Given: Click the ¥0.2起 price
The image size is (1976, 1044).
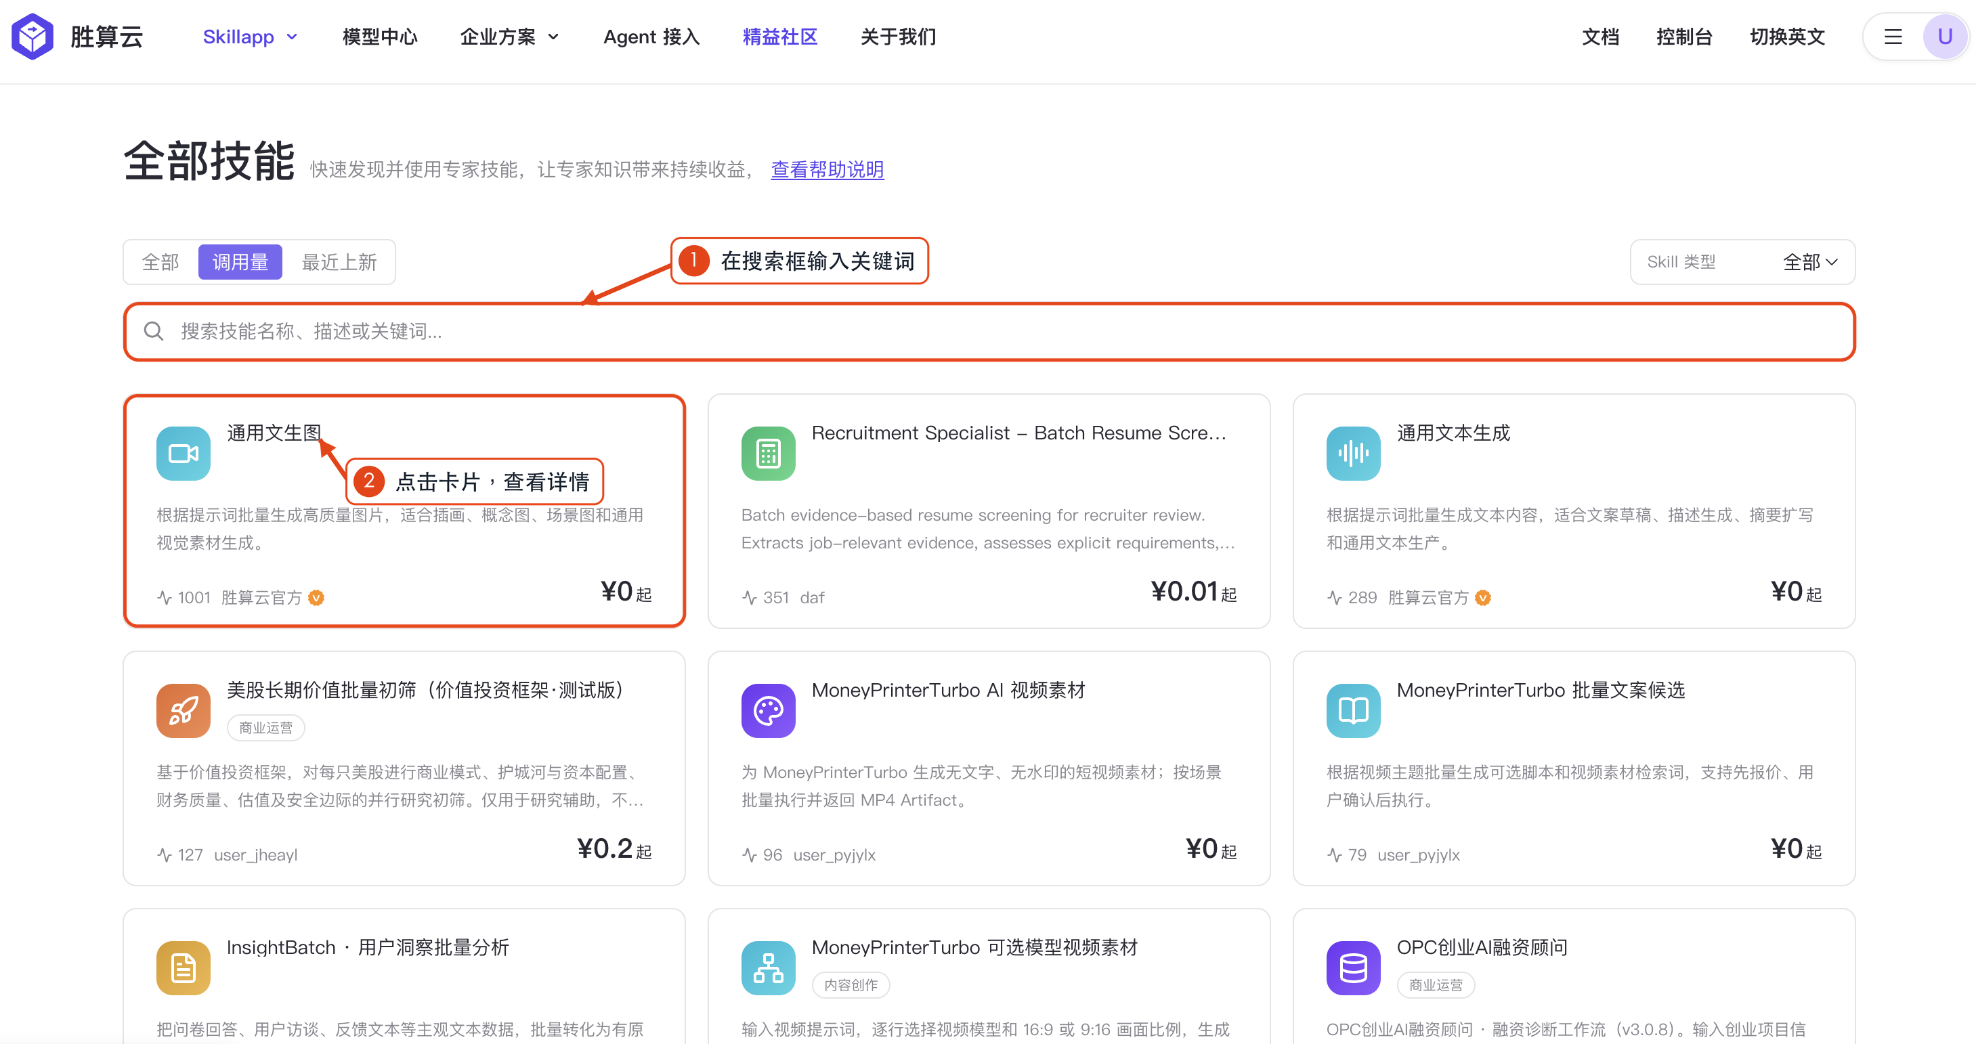Looking at the screenshot, I should click(614, 848).
